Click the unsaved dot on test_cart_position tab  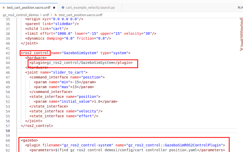[54, 8]
